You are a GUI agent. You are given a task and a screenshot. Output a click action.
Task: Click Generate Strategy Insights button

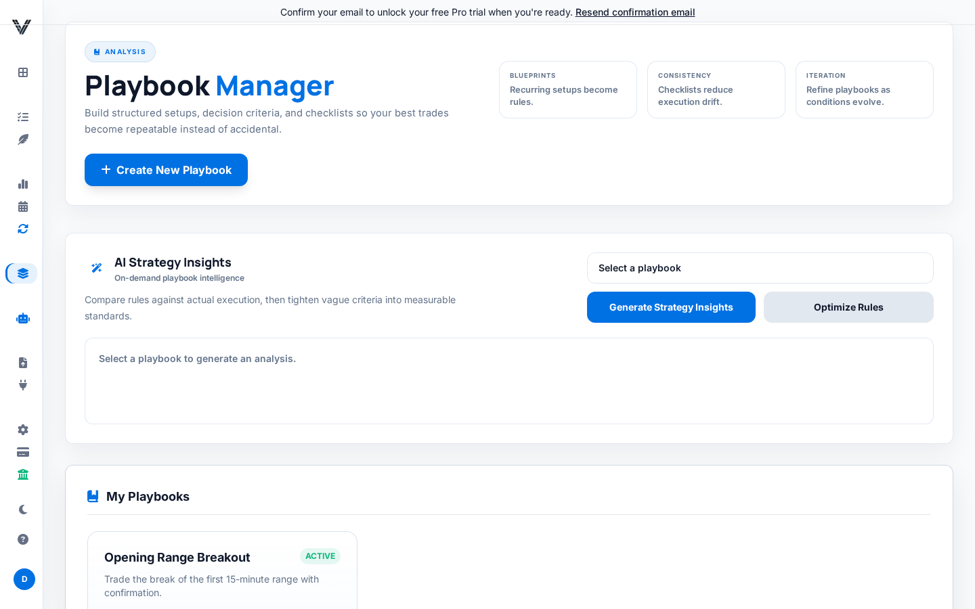671,307
